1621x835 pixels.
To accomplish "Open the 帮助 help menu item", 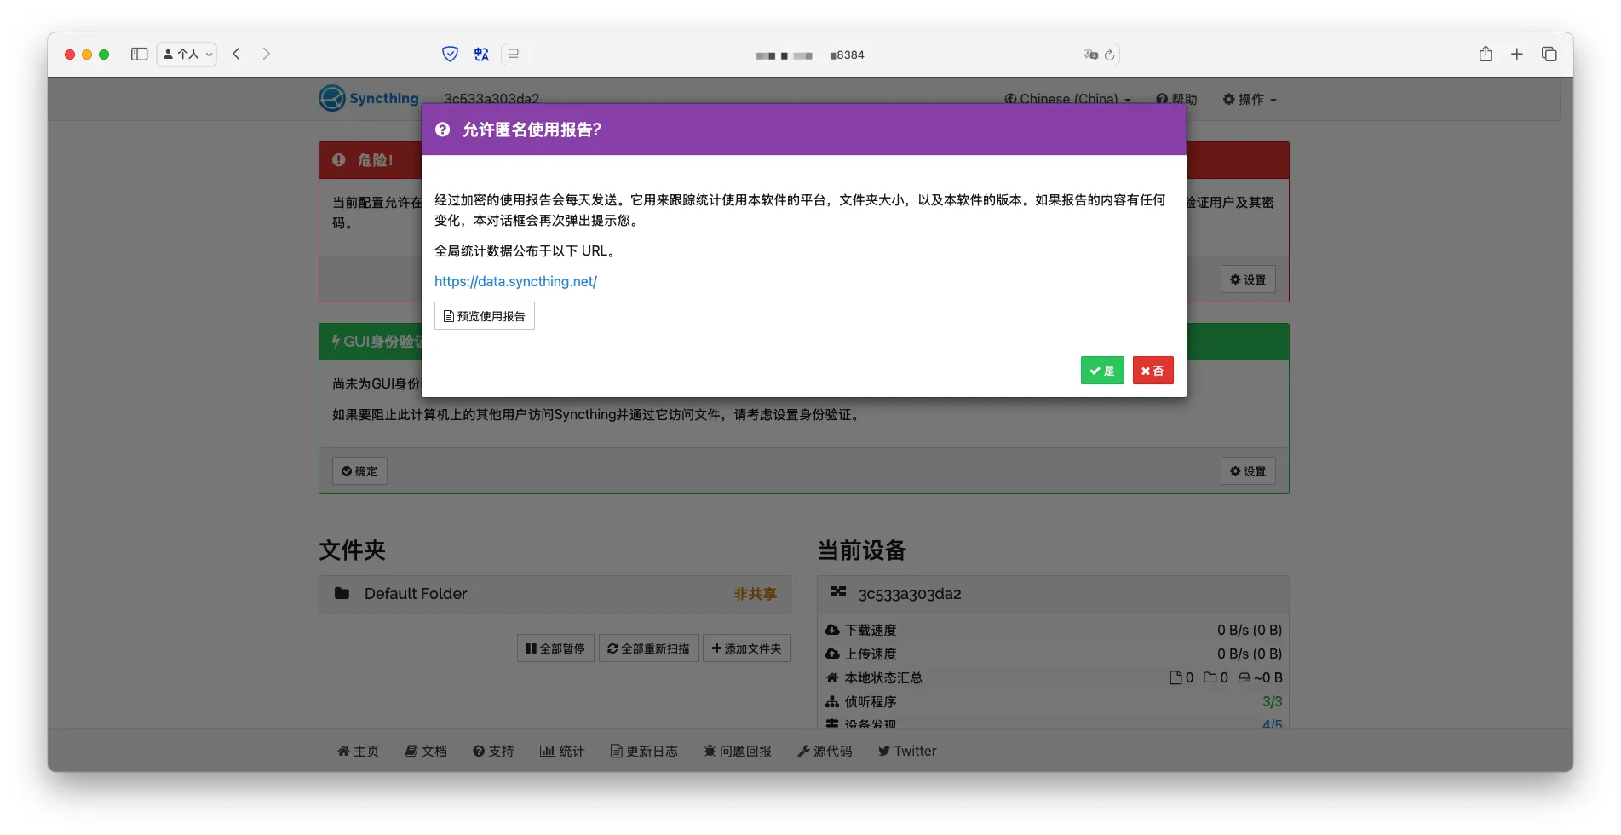I will click(1176, 99).
